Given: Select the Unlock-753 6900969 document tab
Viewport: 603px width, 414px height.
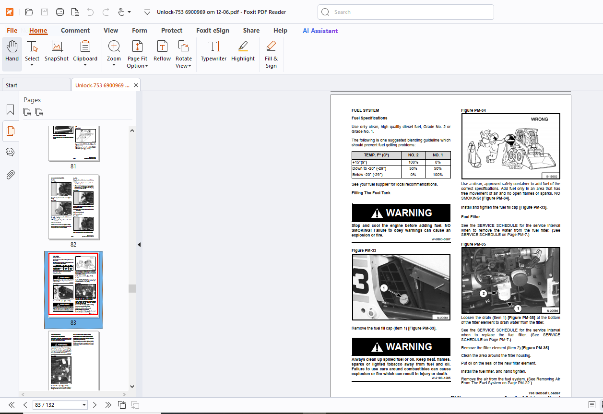Looking at the screenshot, I should [102, 85].
